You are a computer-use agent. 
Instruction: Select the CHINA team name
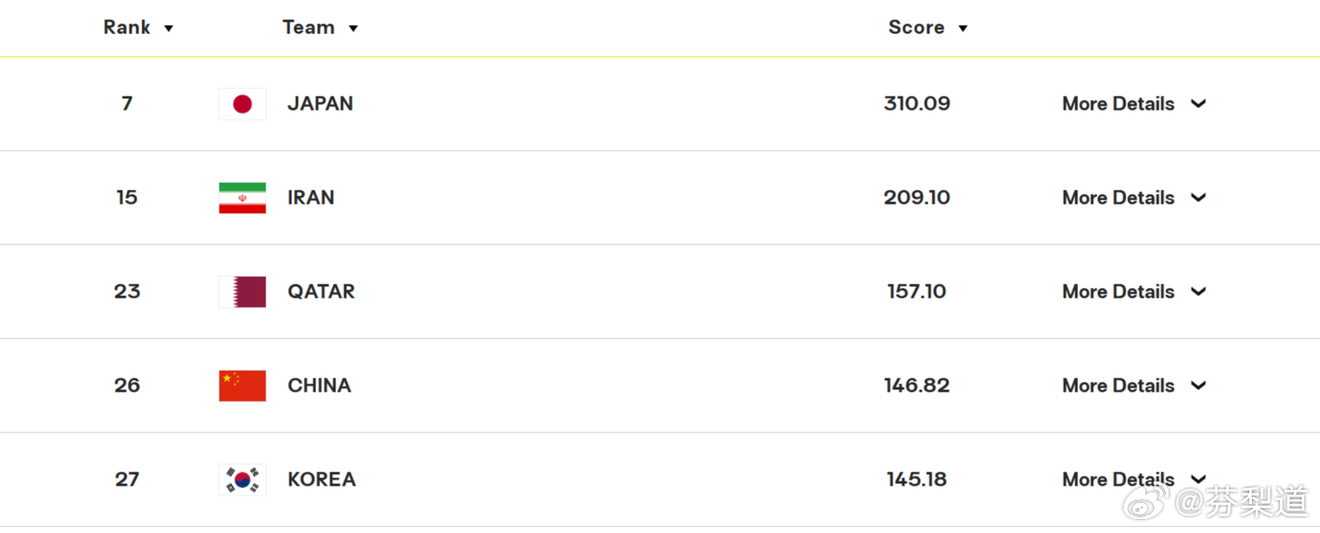click(x=319, y=386)
